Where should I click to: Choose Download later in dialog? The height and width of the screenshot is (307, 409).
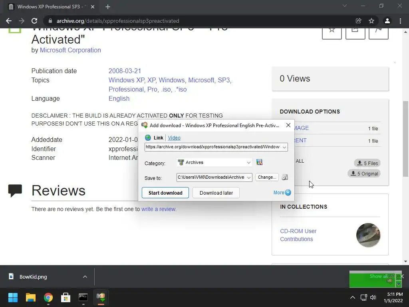click(216, 193)
